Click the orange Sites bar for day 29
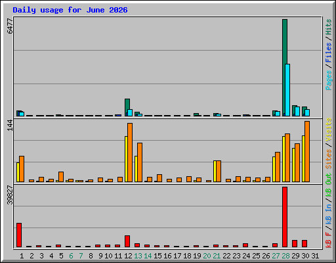 (x=297, y=162)
